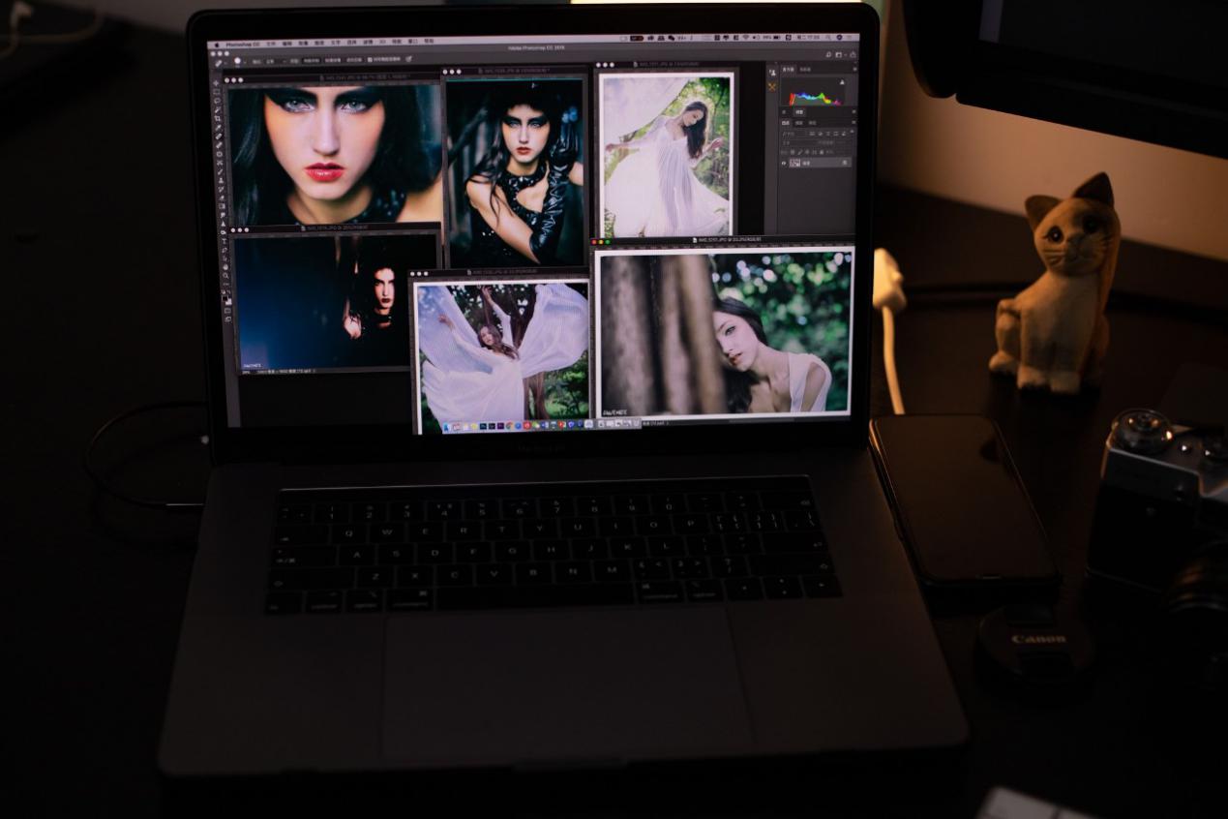Open the Histogram panel options menu
This screenshot has width=1228, height=819.
(854, 69)
